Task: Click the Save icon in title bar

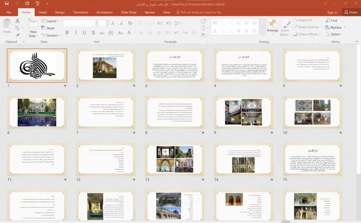Action: 6,4
